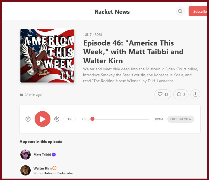This screenshot has height=180, width=209.
Task: Open the search icon in header
Action: [x=180, y=11]
